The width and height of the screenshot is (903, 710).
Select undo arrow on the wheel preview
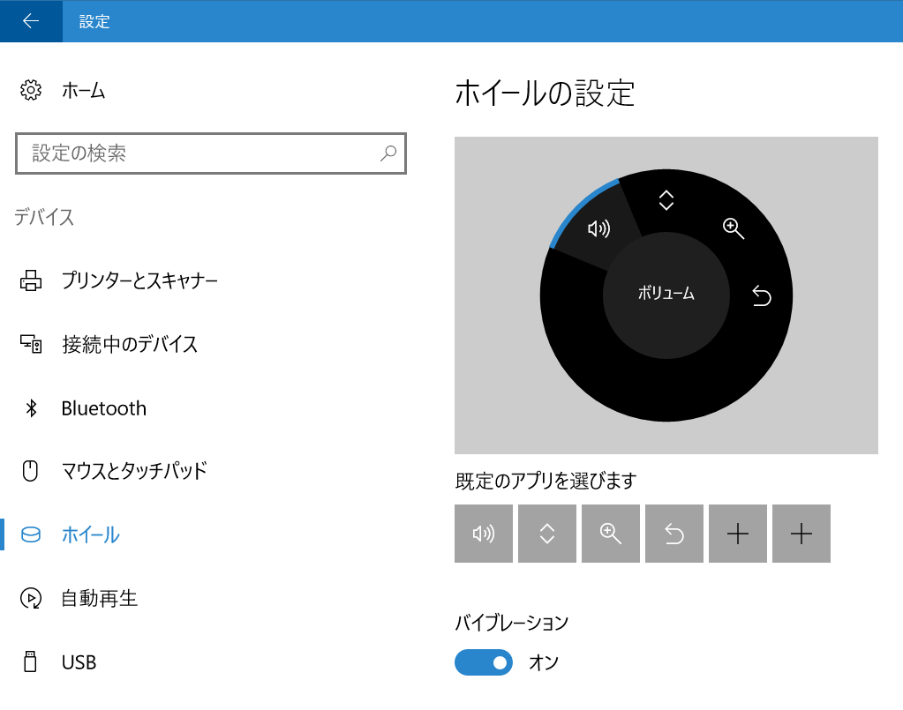[762, 295]
